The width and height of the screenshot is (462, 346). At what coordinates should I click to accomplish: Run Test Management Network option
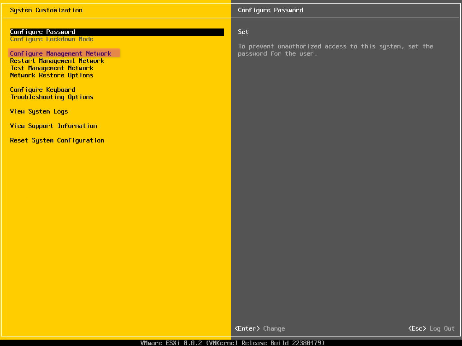tap(52, 68)
